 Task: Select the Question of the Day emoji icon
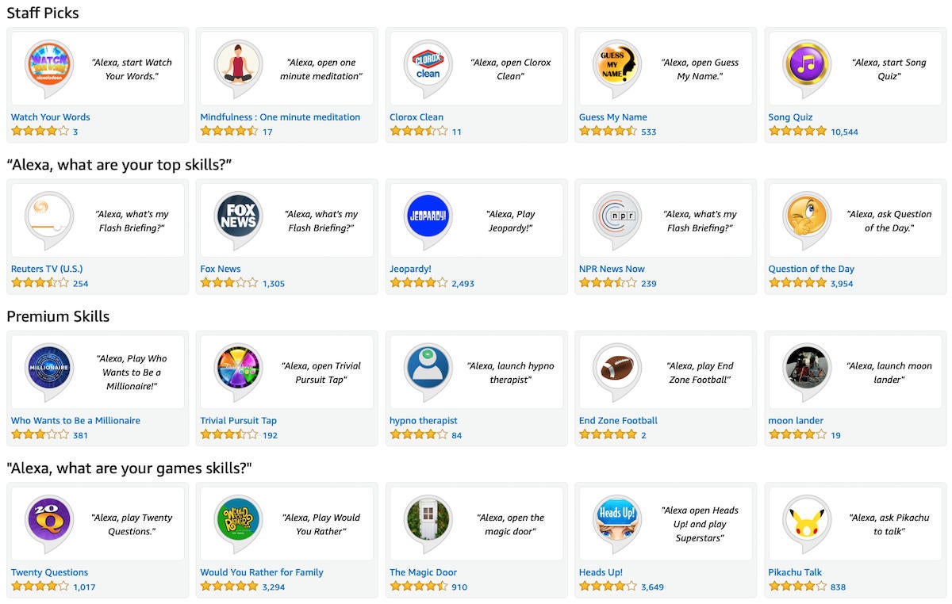pyautogui.click(x=807, y=220)
